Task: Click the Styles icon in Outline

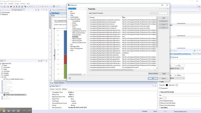Action: [x=2, y=65]
